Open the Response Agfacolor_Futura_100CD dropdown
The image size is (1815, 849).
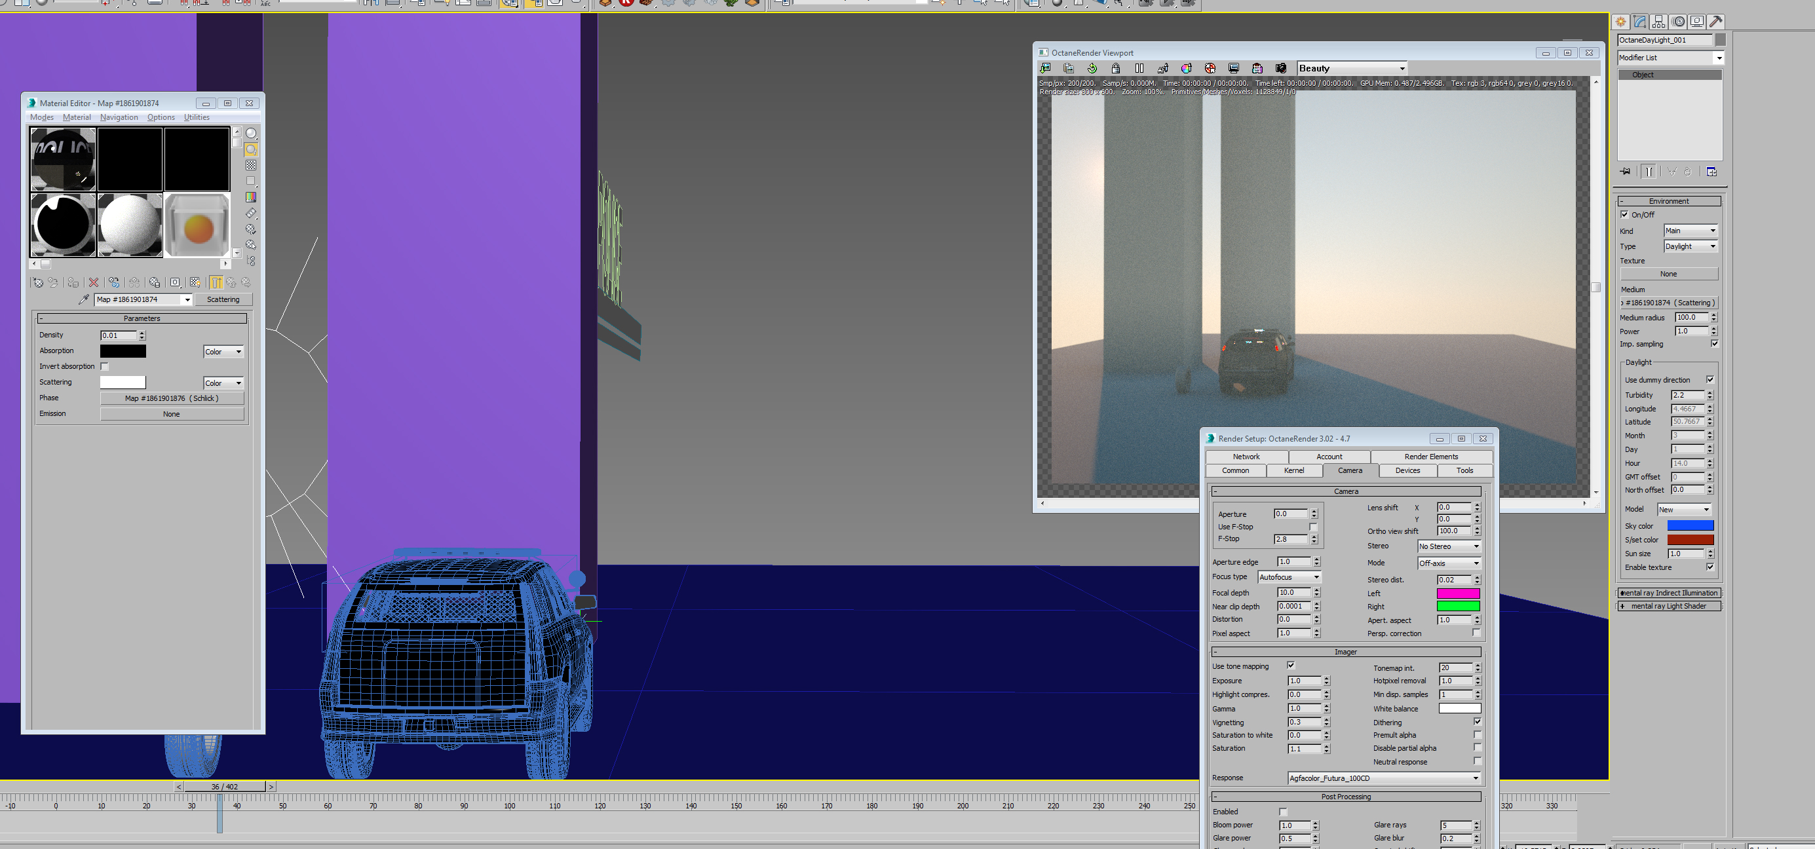(x=1383, y=778)
